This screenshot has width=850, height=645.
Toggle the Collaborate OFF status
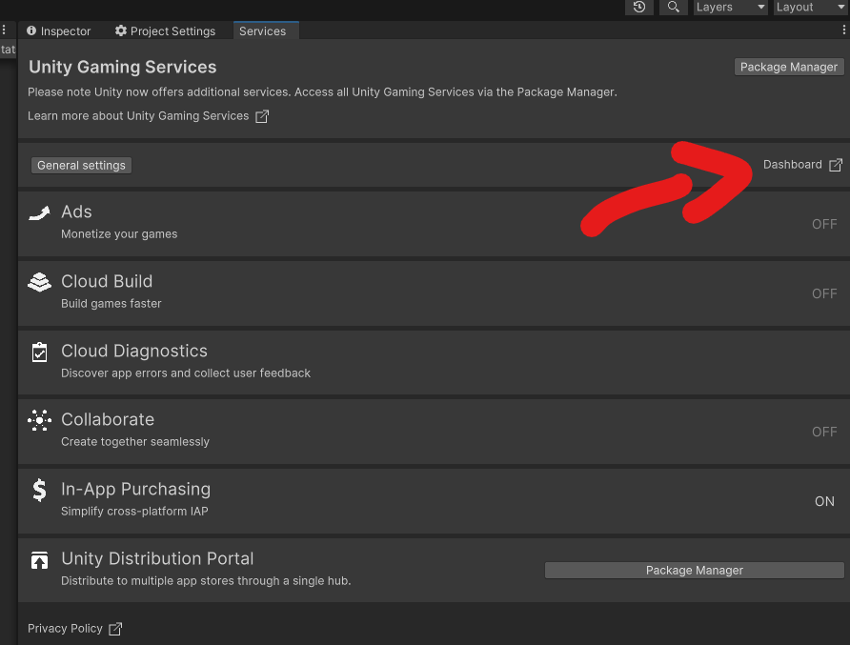click(824, 432)
